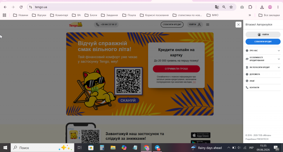Open the notification center icon

tap(276, 148)
